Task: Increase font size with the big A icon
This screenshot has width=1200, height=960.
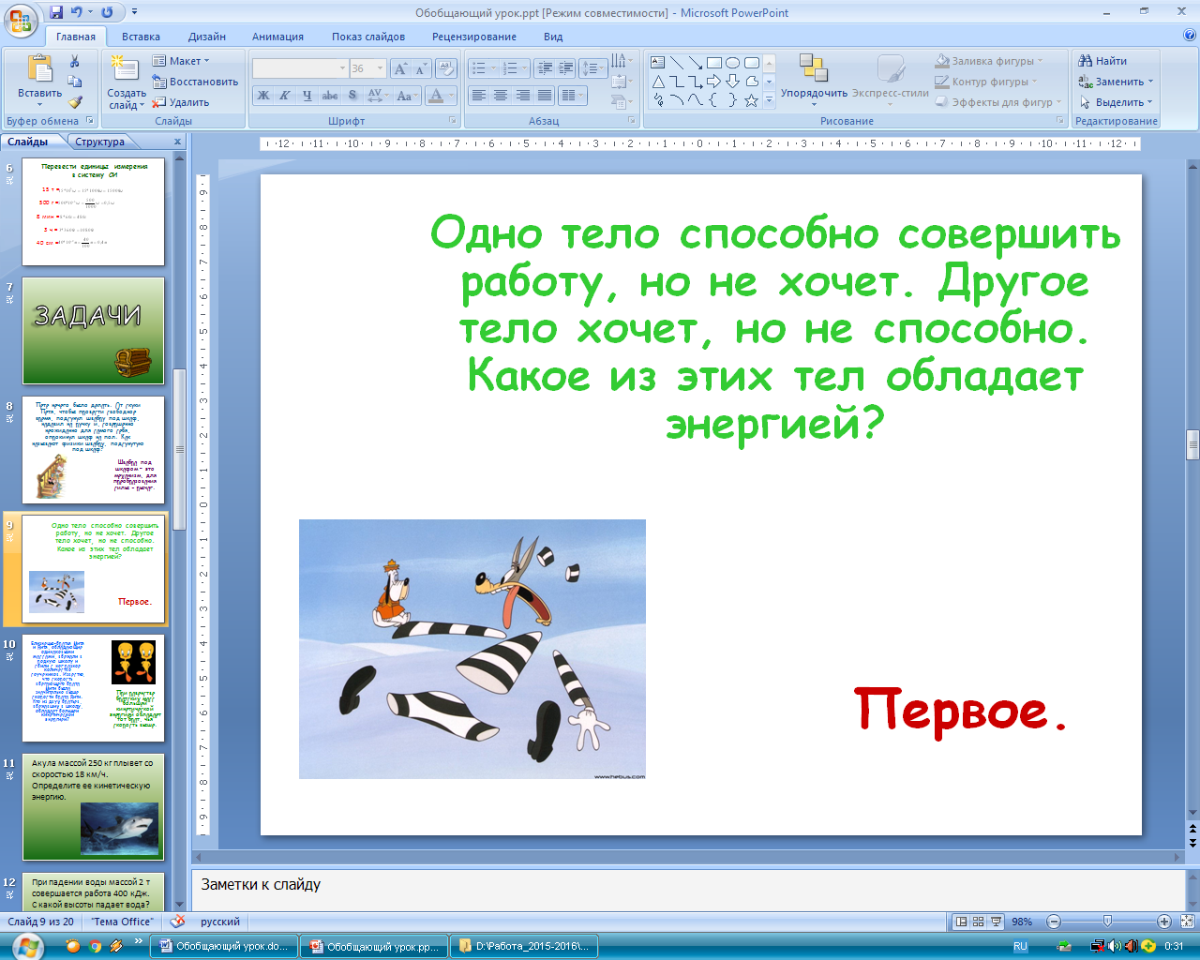Action: pyautogui.click(x=401, y=68)
